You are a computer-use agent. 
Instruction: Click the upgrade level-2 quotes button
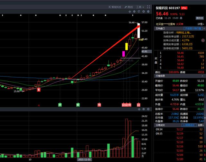click(193, 28)
